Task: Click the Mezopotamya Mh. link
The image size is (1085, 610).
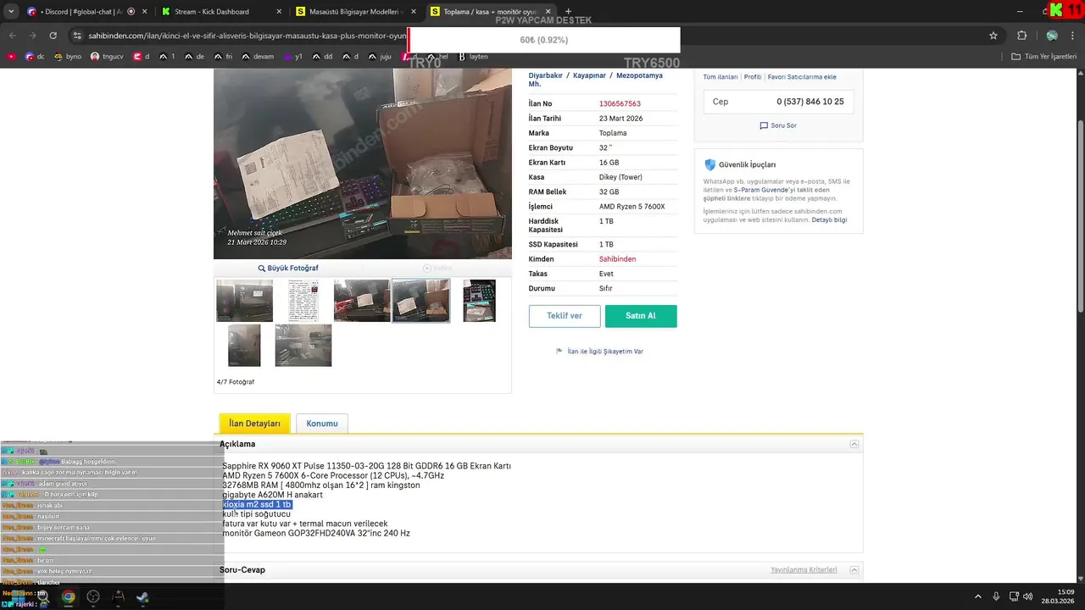Action: click(x=596, y=80)
